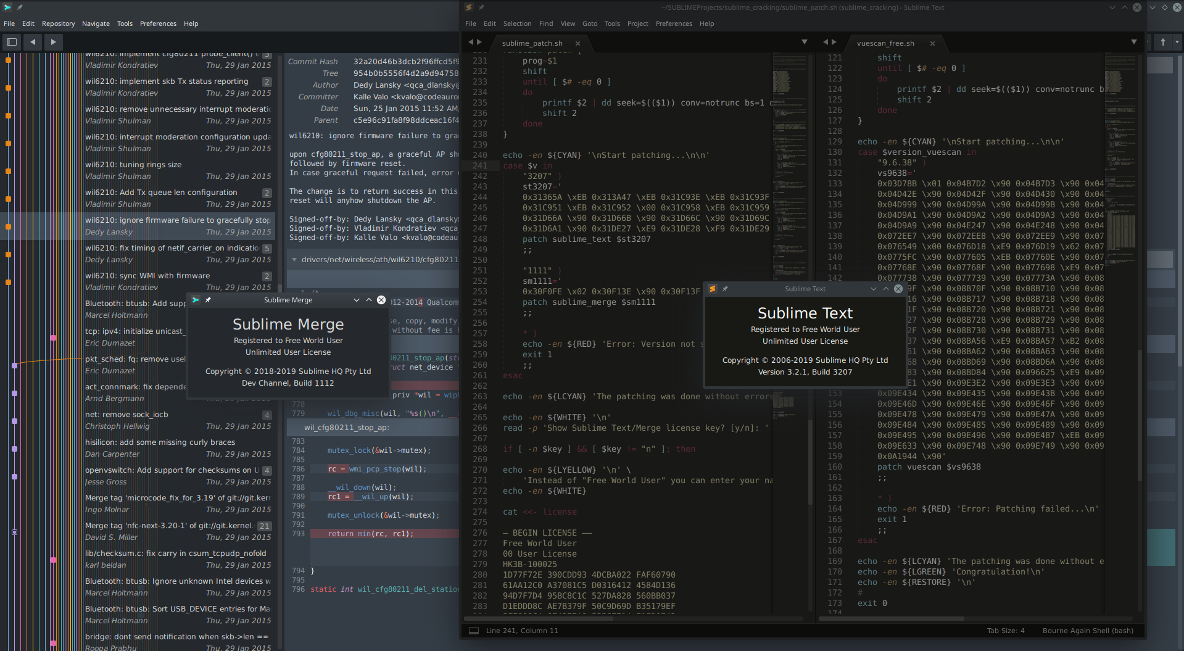Click Sublime Text About dialog's app icon
Viewport: 1184px width, 651px height.
(x=713, y=289)
